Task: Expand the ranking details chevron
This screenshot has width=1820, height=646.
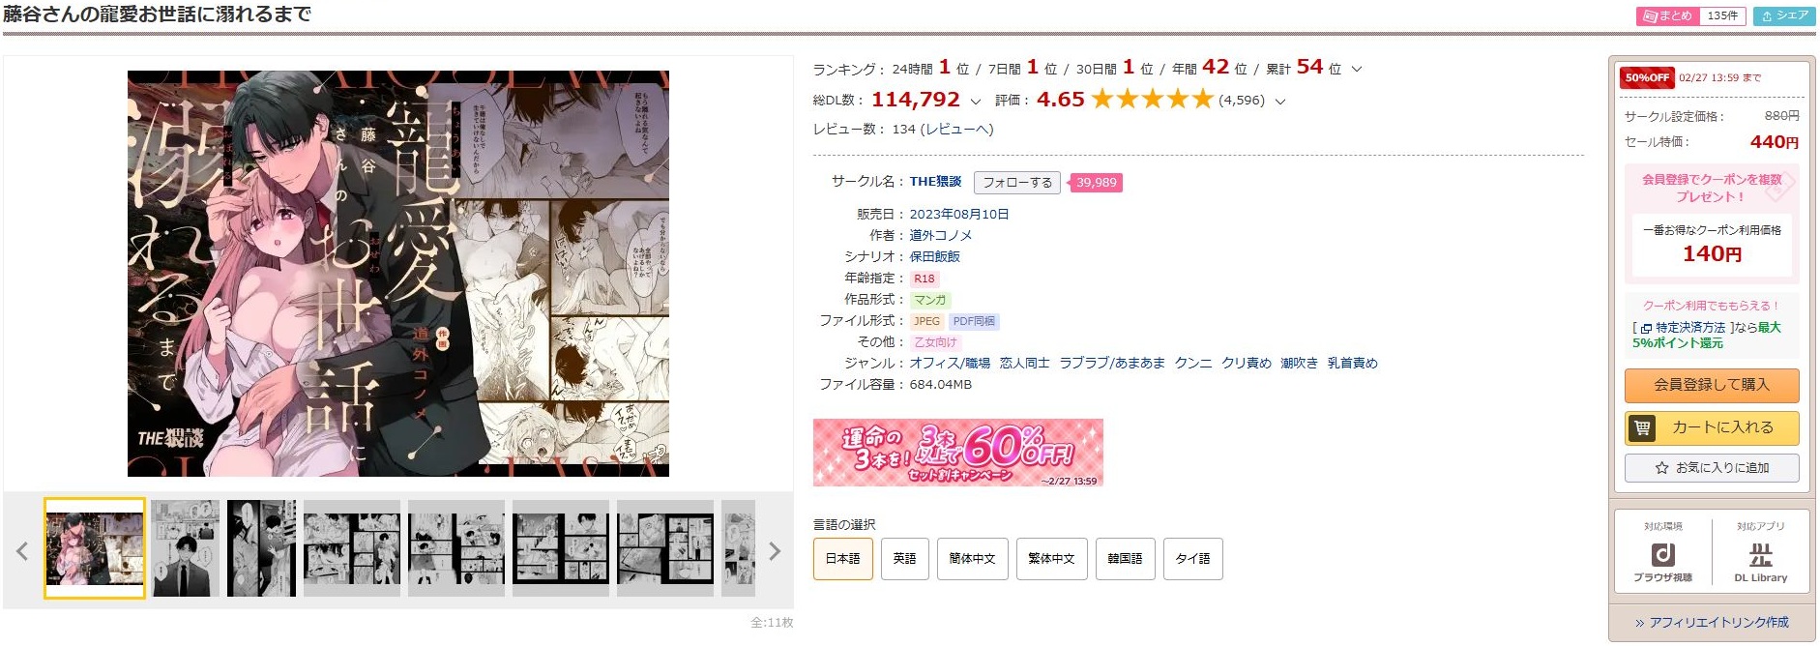Action: click(1356, 70)
